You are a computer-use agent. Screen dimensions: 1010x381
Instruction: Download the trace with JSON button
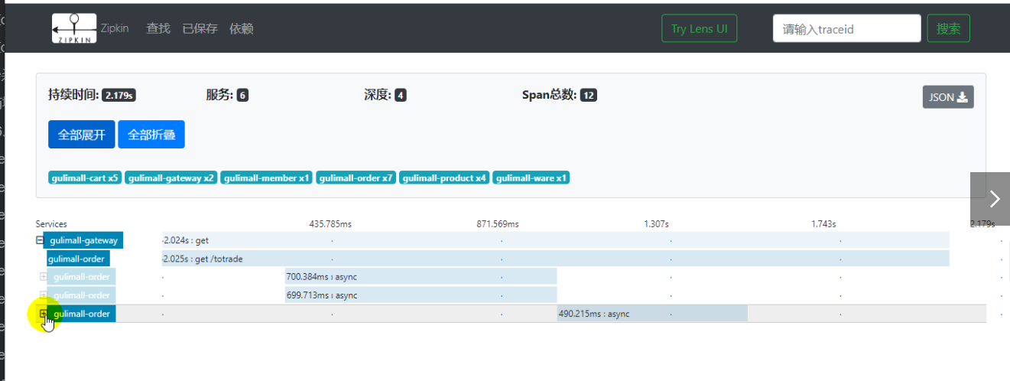click(x=948, y=97)
